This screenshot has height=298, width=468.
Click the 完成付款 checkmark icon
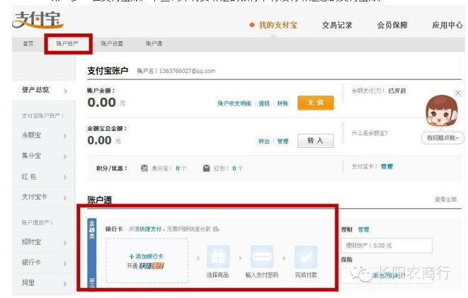(306, 257)
